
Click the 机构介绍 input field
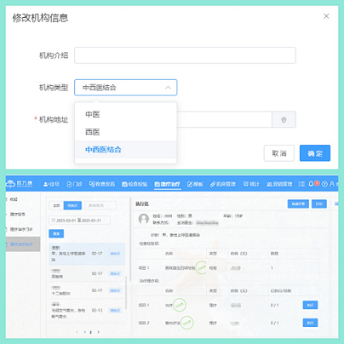pos(185,55)
